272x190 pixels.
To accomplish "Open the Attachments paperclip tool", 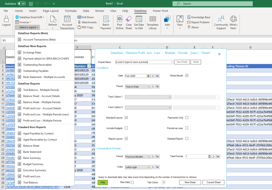I will pos(87,22).
